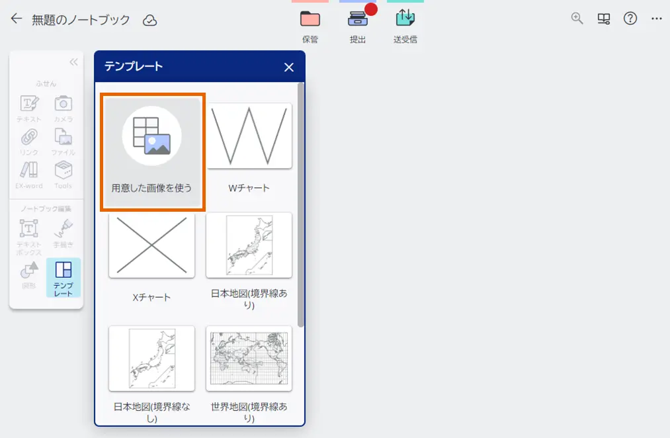Viewport: 670px width, 438px height.
Task: Open the magnifier zoom tool
Action: [577, 19]
